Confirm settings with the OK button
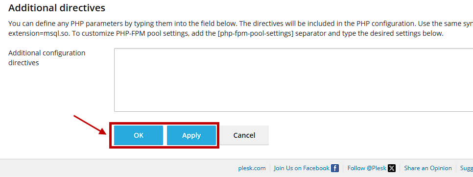Image resolution: width=473 pixels, height=177 pixels. (x=139, y=135)
